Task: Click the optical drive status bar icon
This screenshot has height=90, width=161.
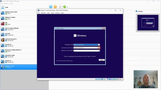Action: (98, 79)
